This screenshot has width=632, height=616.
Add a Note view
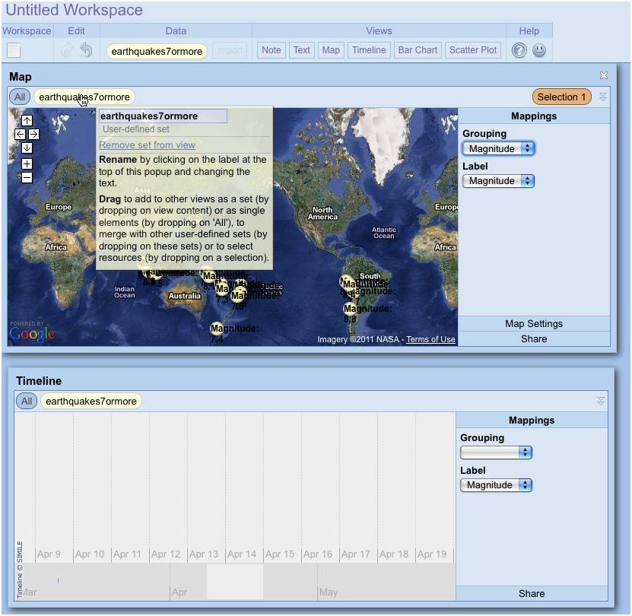[272, 50]
